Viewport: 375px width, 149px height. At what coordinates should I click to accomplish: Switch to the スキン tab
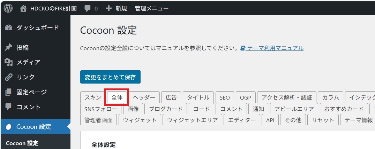tap(93, 97)
